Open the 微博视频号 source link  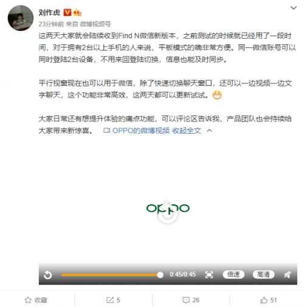click(x=95, y=24)
